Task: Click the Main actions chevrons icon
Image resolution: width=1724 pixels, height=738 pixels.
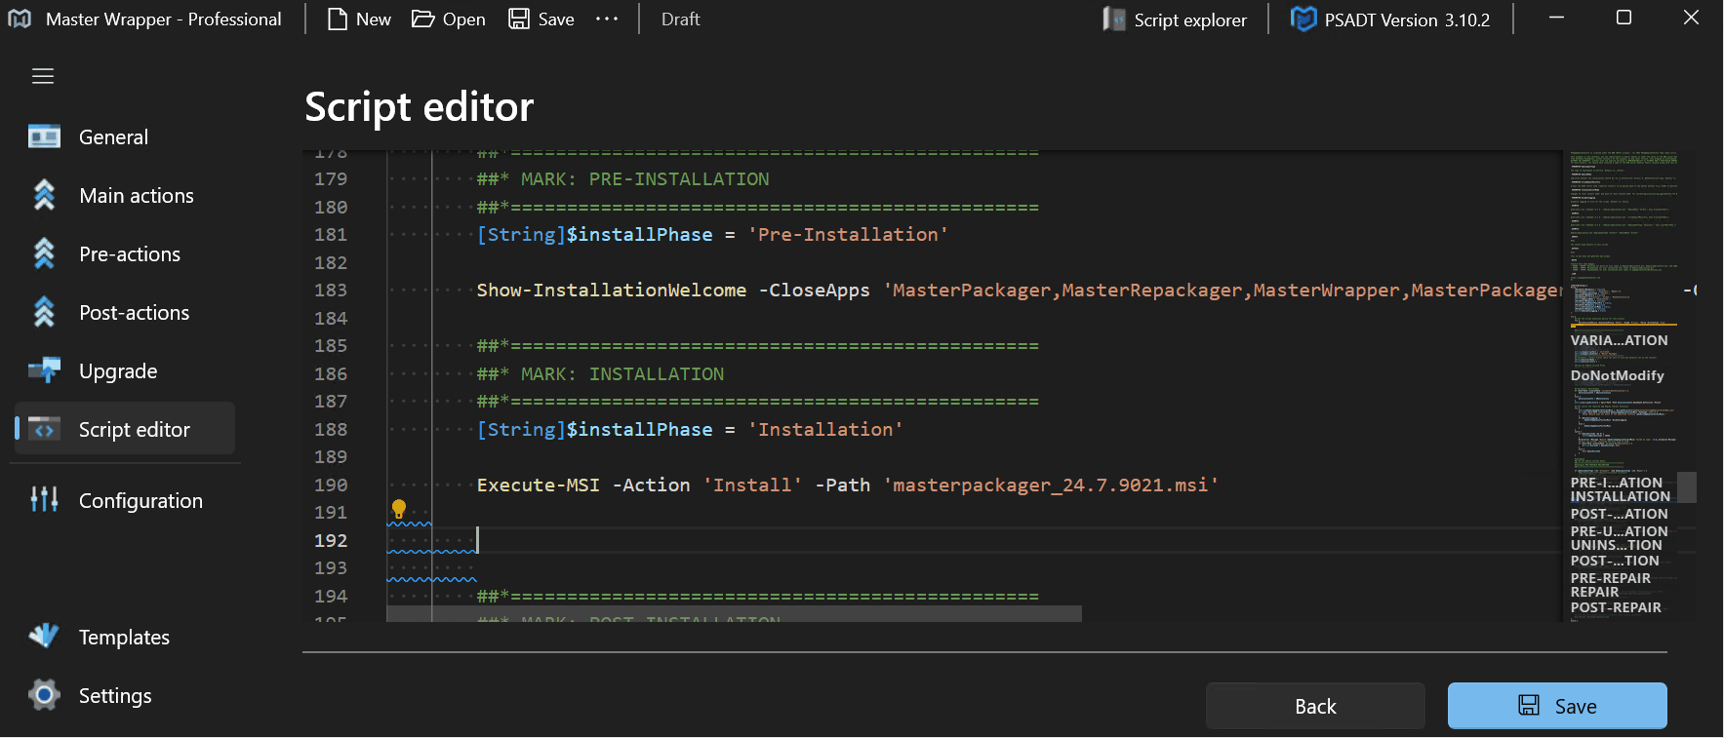Action: point(44,195)
